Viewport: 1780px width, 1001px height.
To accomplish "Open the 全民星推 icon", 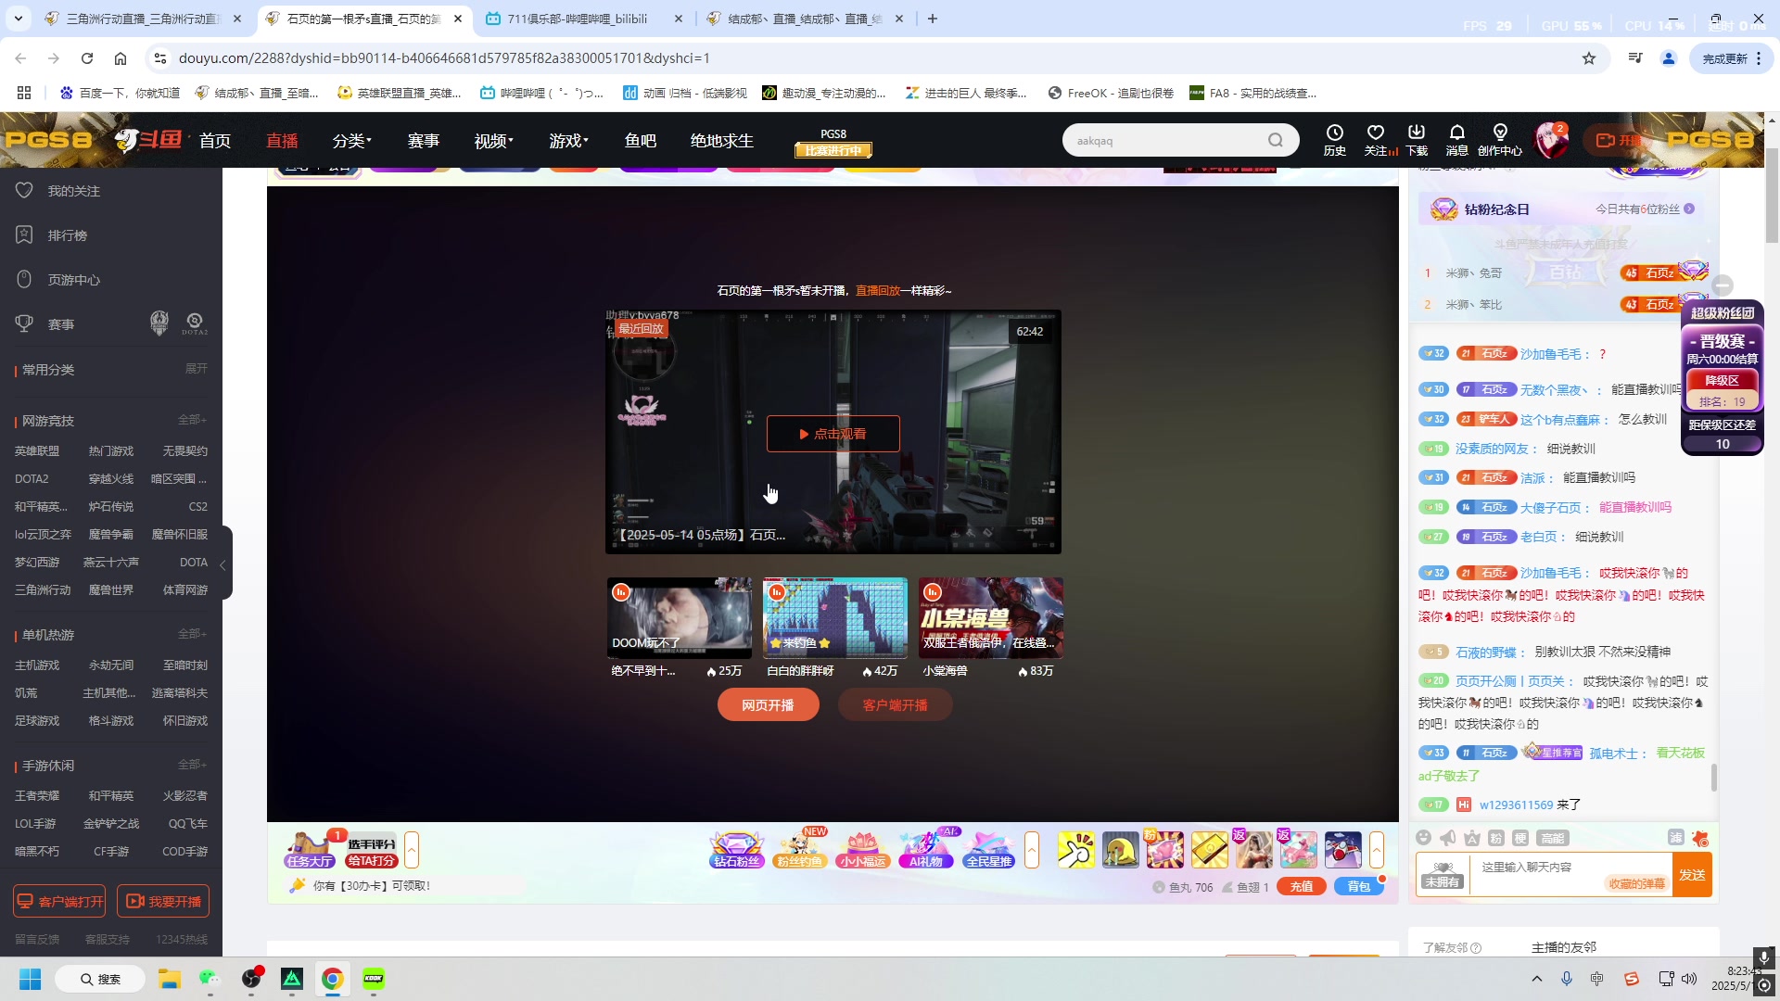I will coord(989,850).
